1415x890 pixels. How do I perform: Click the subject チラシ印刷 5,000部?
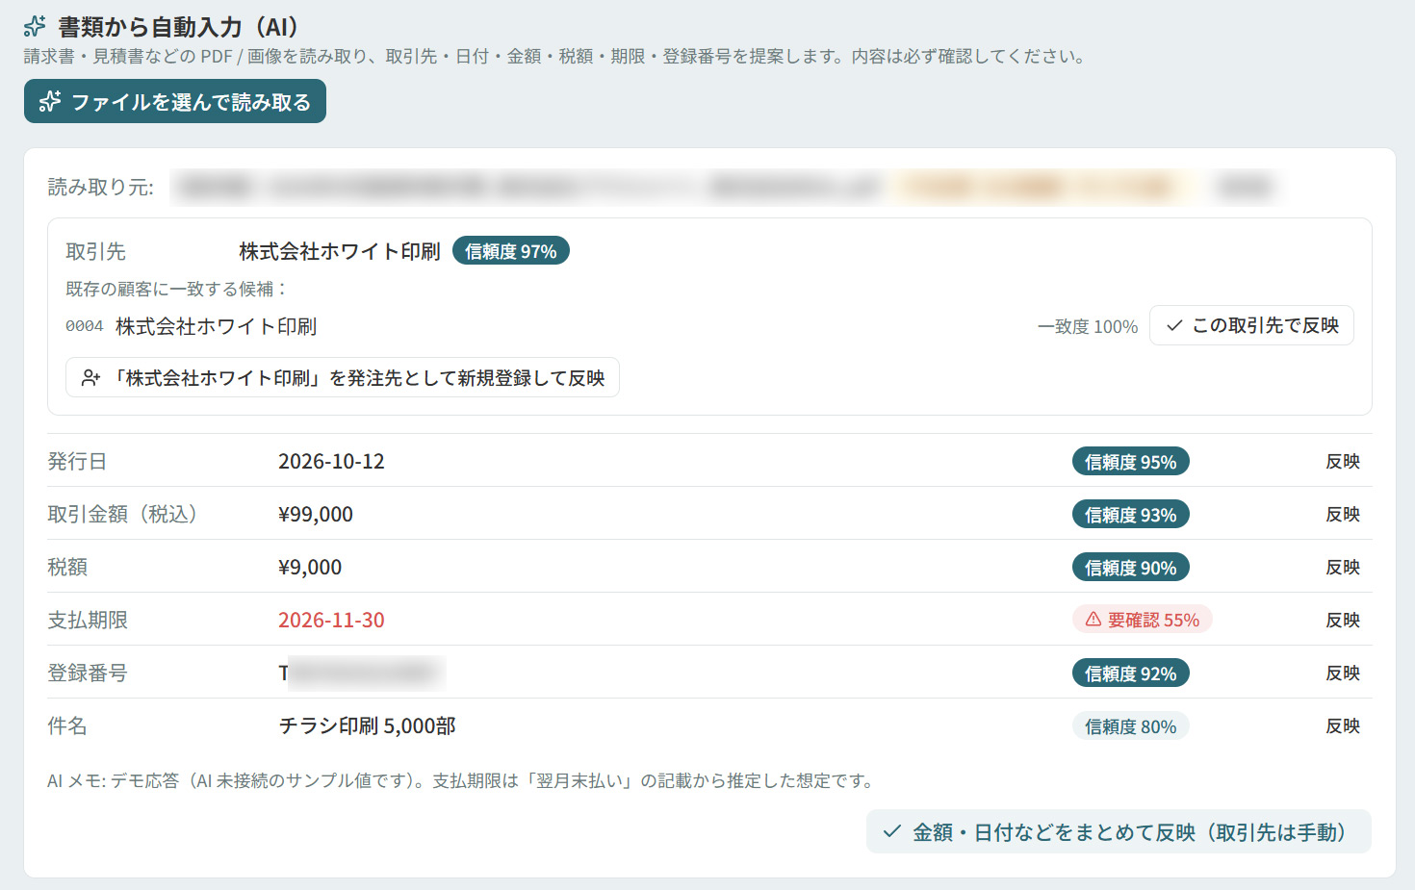tap(367, 725)
